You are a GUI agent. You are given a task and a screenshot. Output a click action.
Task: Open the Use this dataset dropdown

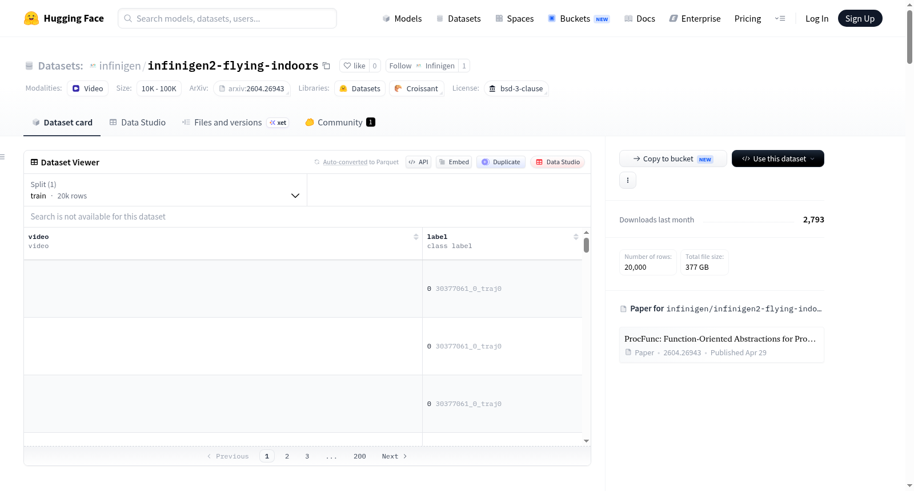[778, 159]
